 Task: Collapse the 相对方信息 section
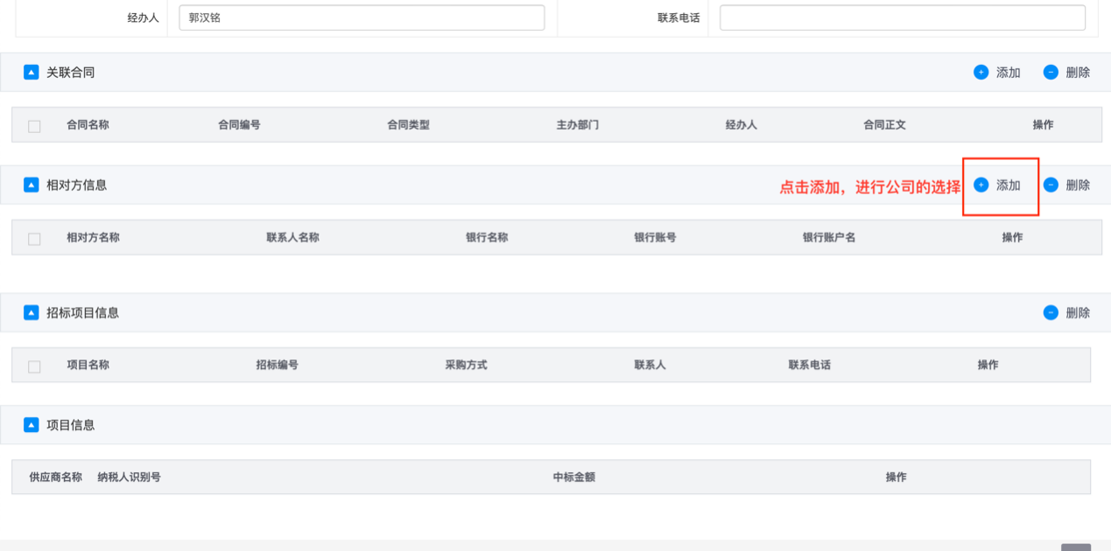pos(32,185)
